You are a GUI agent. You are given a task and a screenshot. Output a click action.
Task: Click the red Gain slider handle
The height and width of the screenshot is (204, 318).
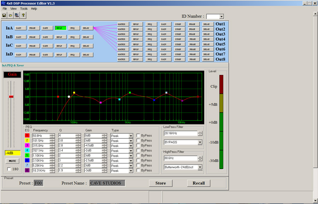tap(11, 96)
